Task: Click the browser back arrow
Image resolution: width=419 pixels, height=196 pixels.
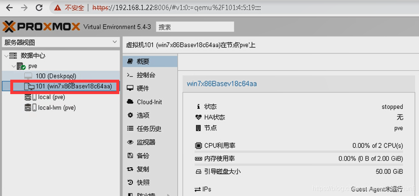Action: (9, 8)
